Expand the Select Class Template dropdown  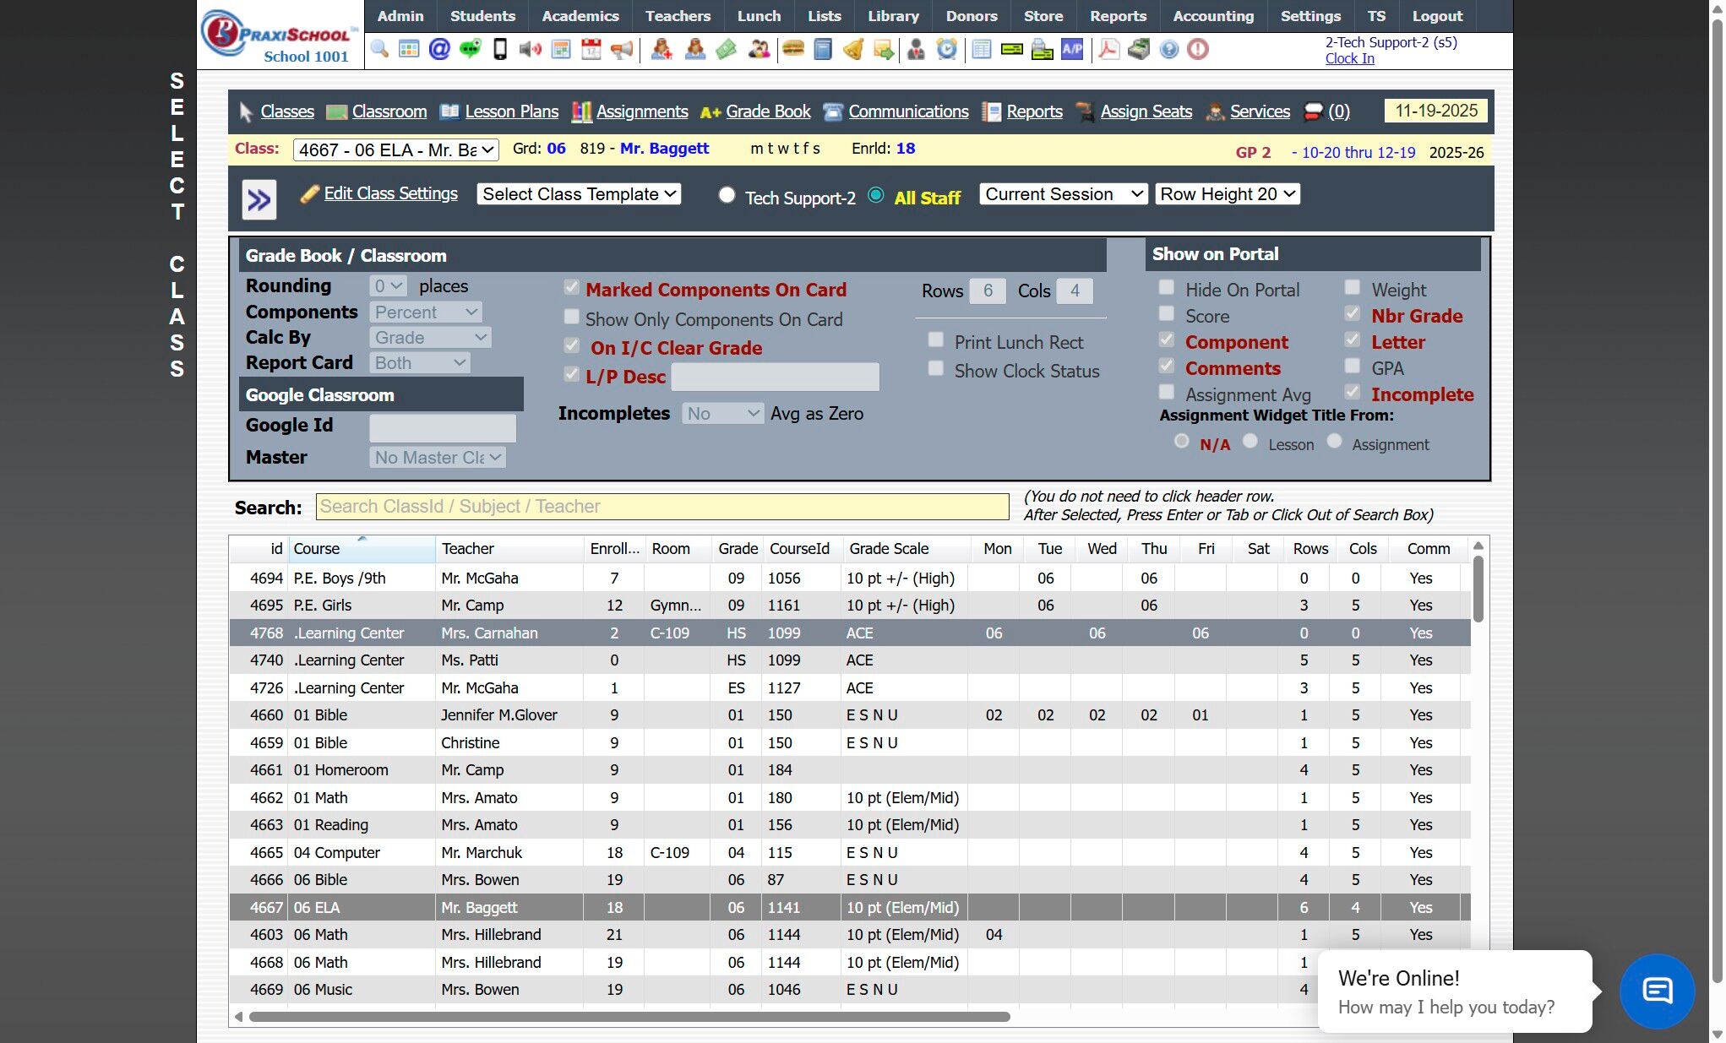pyautogui.click(x=579, y=194)
